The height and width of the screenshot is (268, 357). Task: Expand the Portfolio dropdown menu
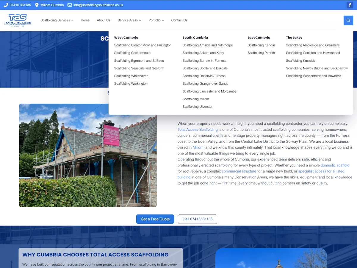[x=156, y=20]
